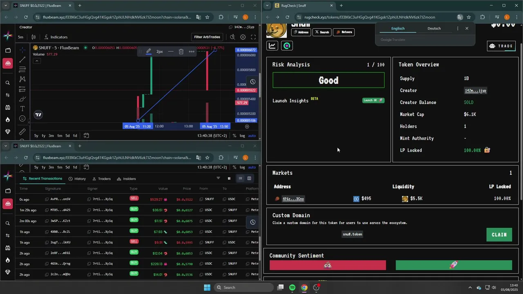Viewport: 523px width, 294px height.
Task: Open the 5m interval dropdown
Action: [20, 37]
